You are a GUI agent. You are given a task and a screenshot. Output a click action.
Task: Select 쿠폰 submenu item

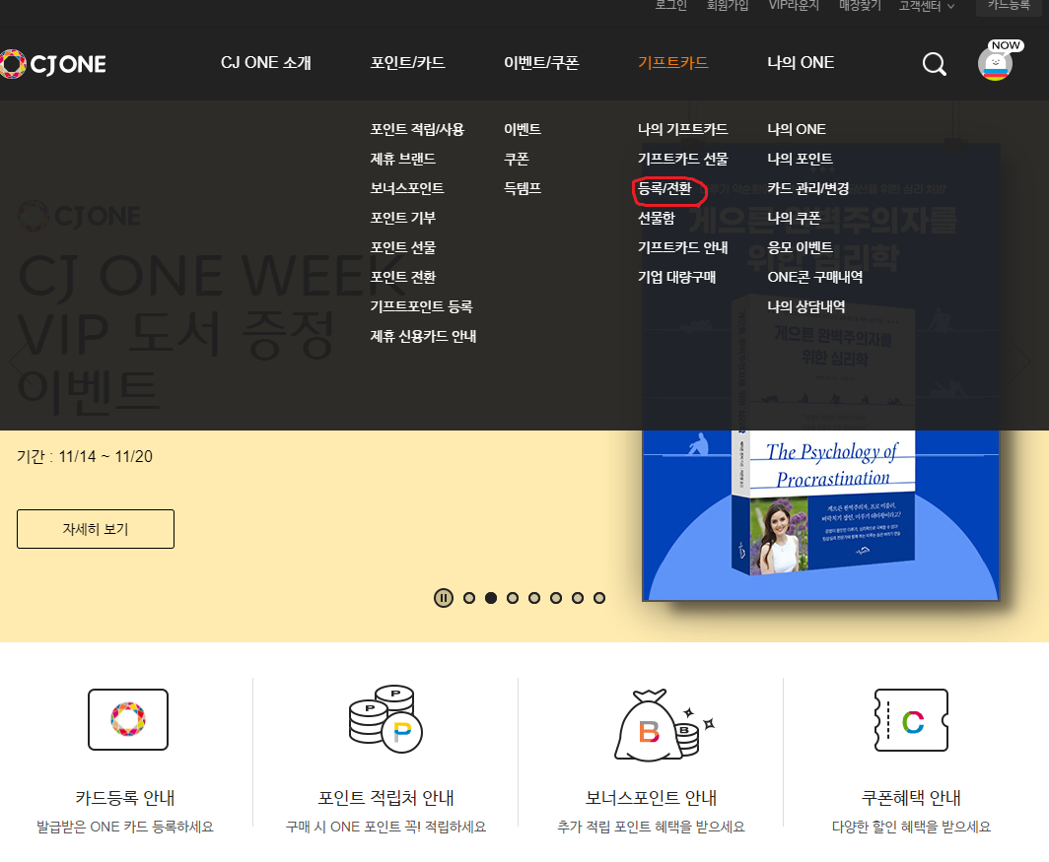coord(517,159)
